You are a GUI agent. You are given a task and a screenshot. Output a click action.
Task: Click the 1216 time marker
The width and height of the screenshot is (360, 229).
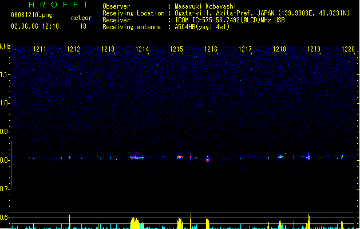pyautogui.click(x=211, y=49)
